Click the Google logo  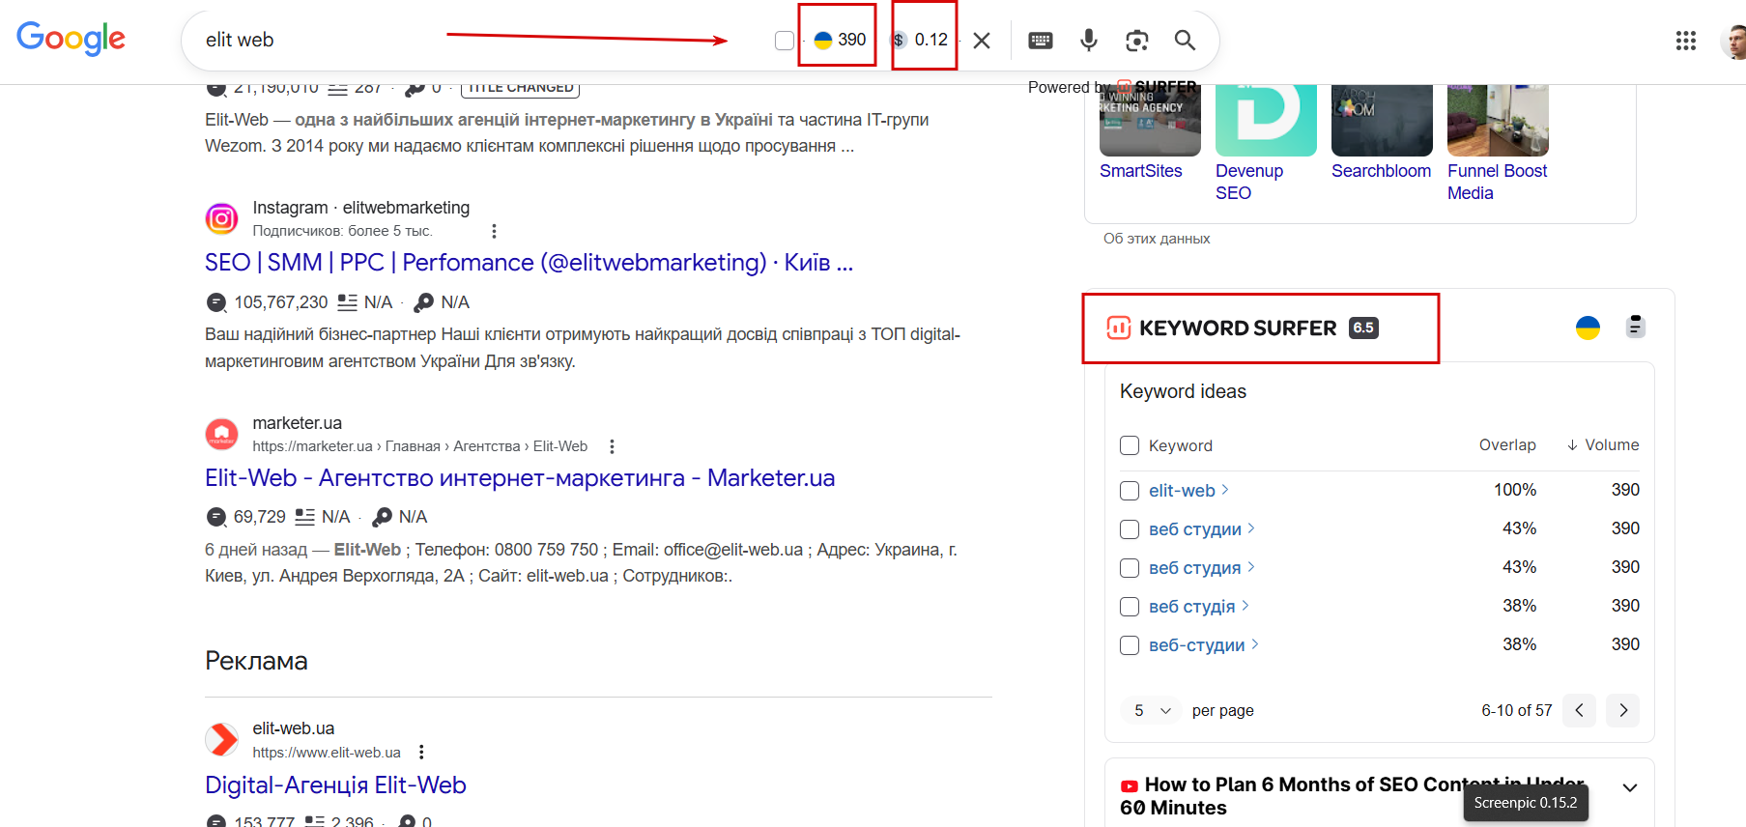71,40
